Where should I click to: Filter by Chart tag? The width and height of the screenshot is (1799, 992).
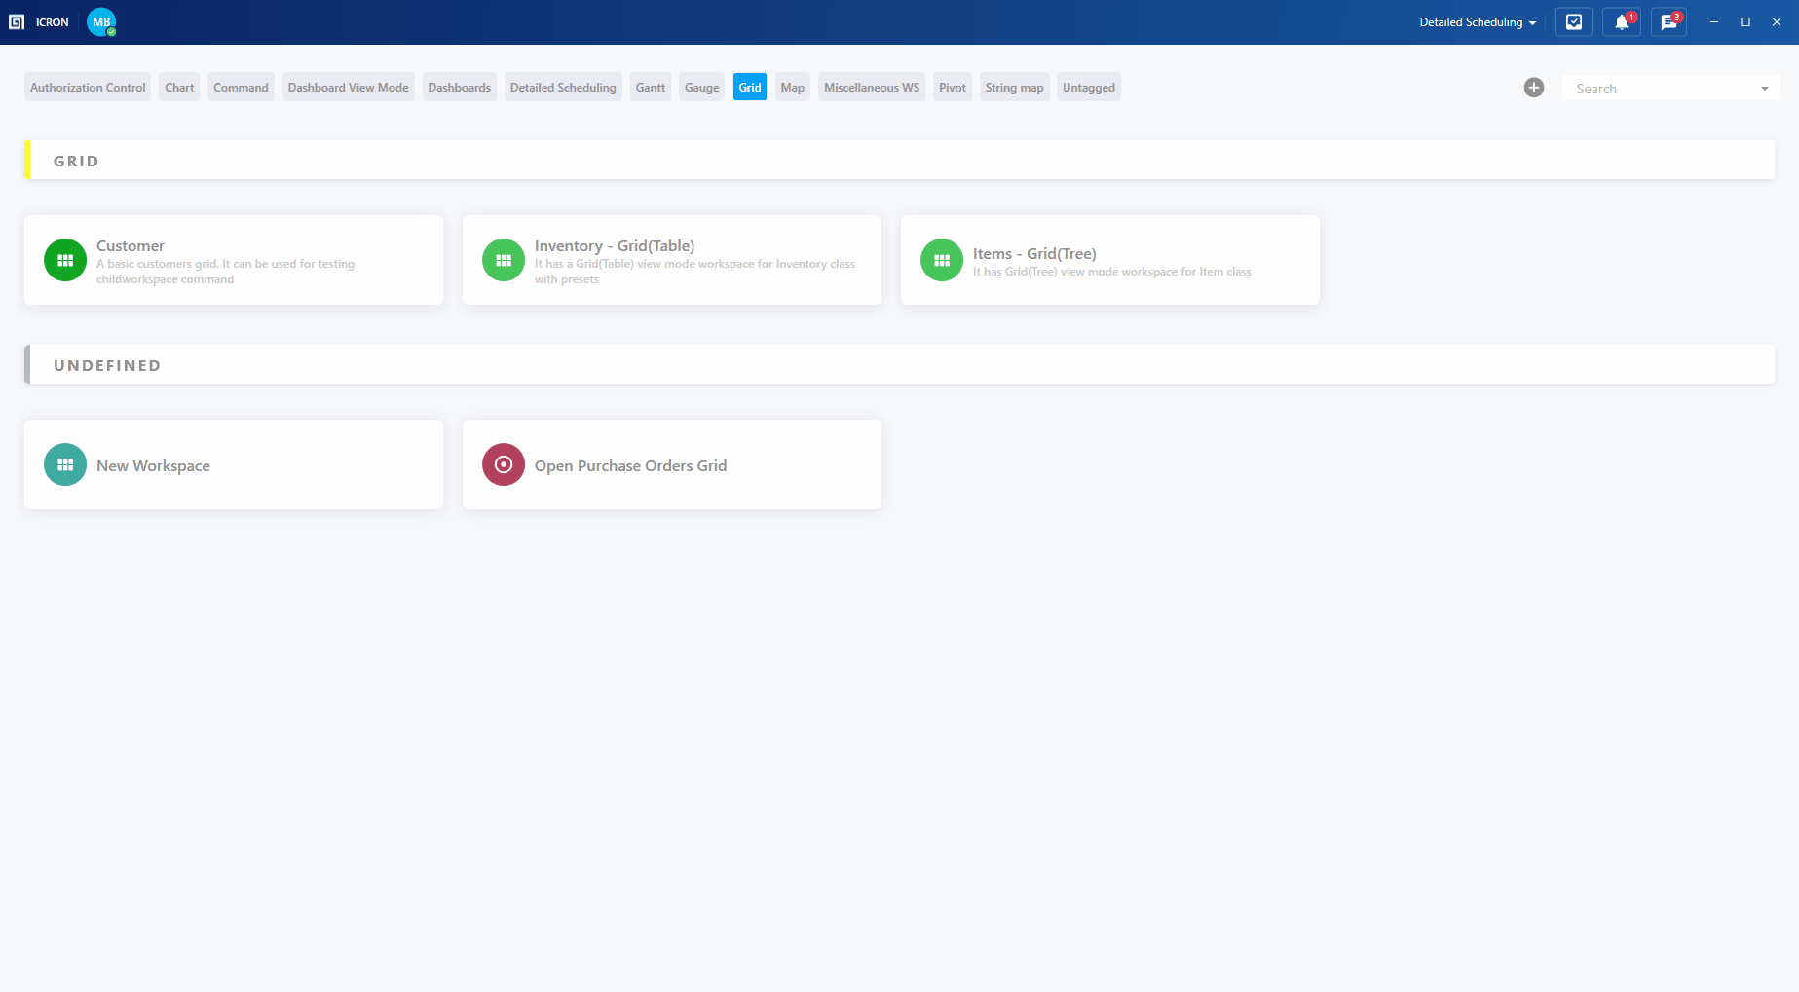[179, 88]
